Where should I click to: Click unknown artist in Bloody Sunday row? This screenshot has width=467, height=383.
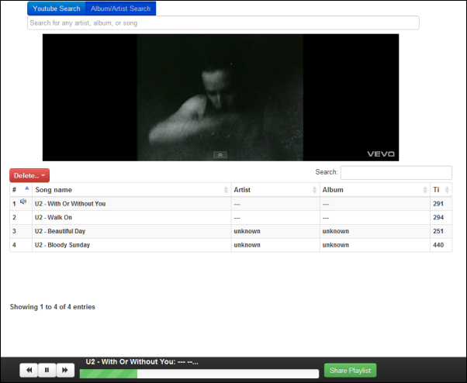tap(247, 245)
